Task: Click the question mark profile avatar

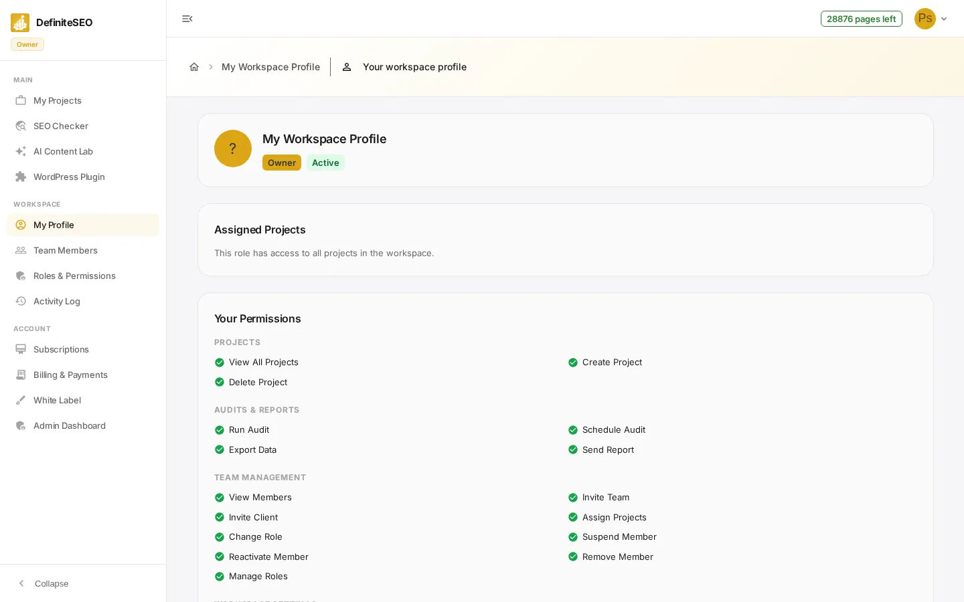Action: (233, 148)
